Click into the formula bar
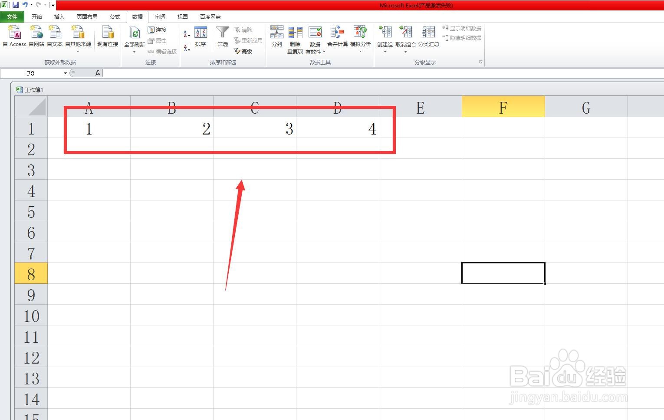 coord(383,73)
